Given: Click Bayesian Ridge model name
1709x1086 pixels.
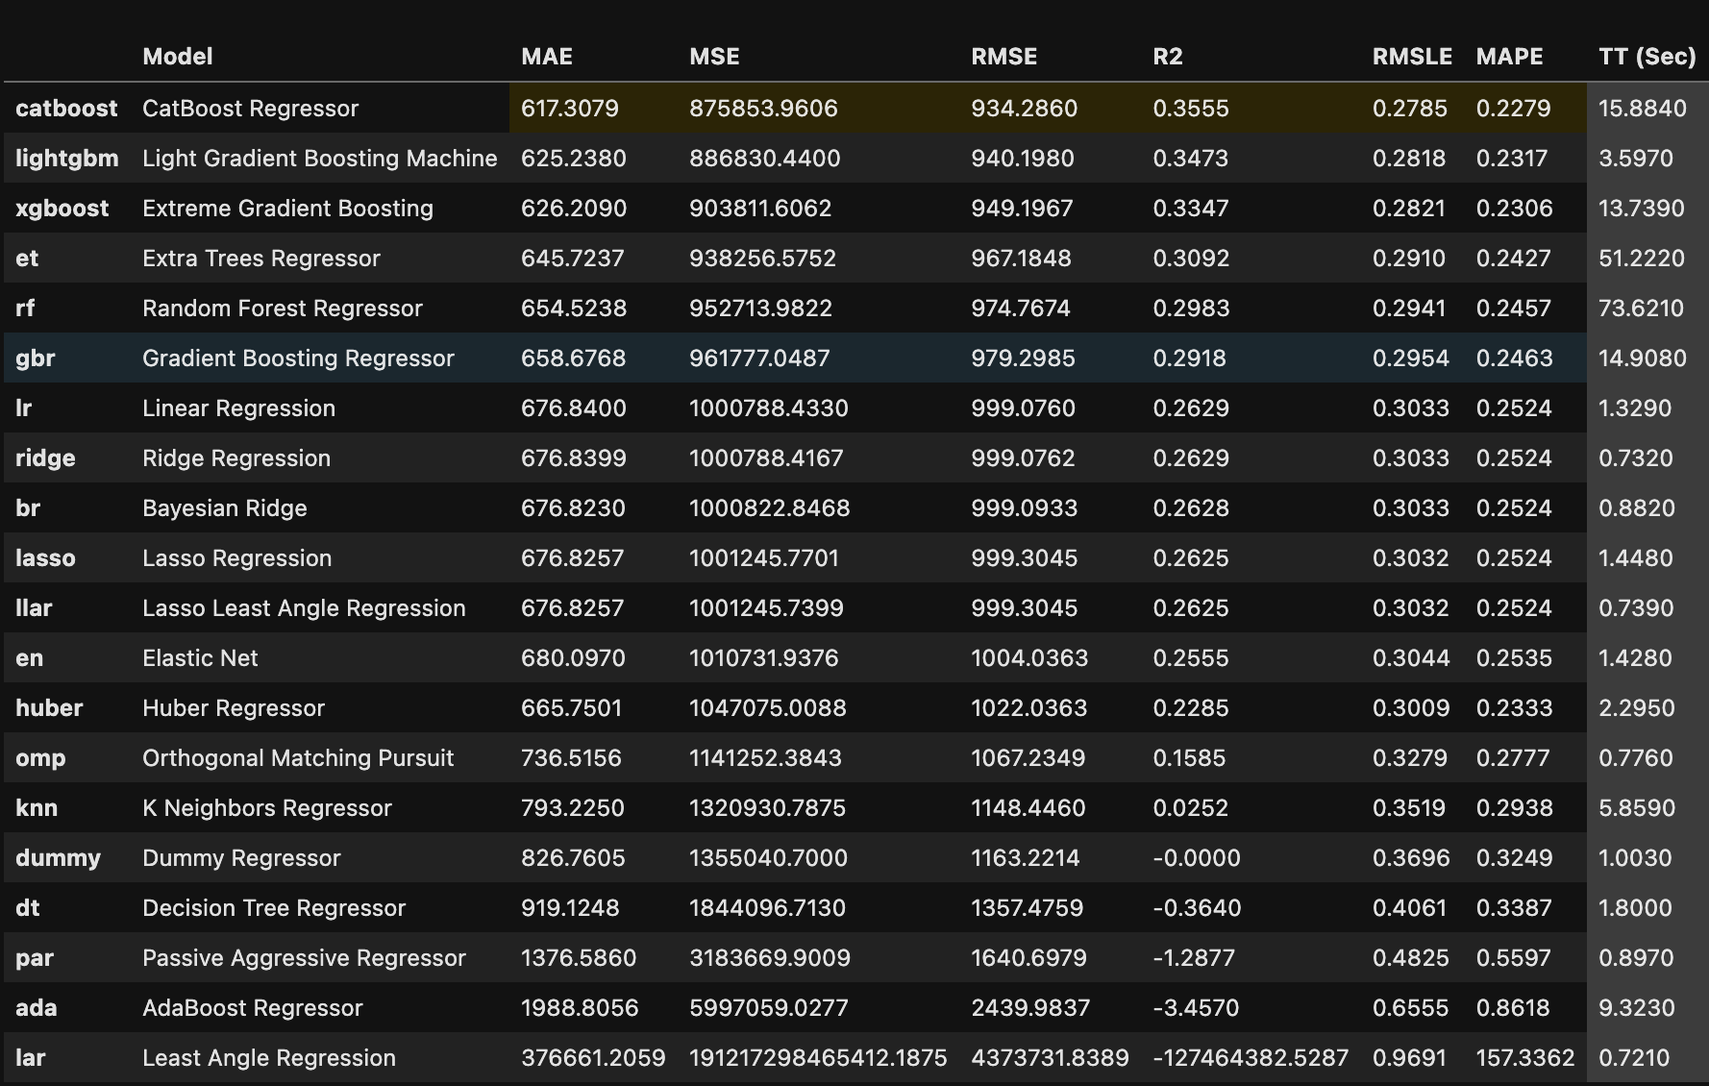Looking at the screenshot, I should click(225, 508).
